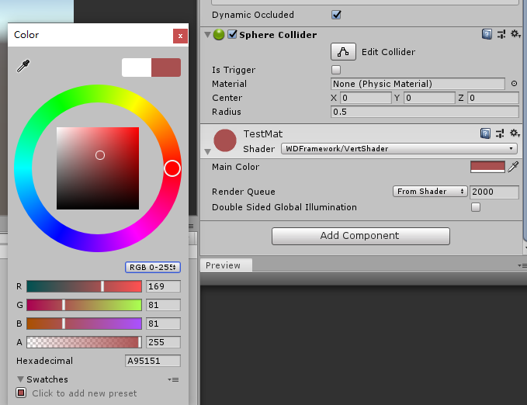Open Sphere Collider presets

(x=501, y=34)
